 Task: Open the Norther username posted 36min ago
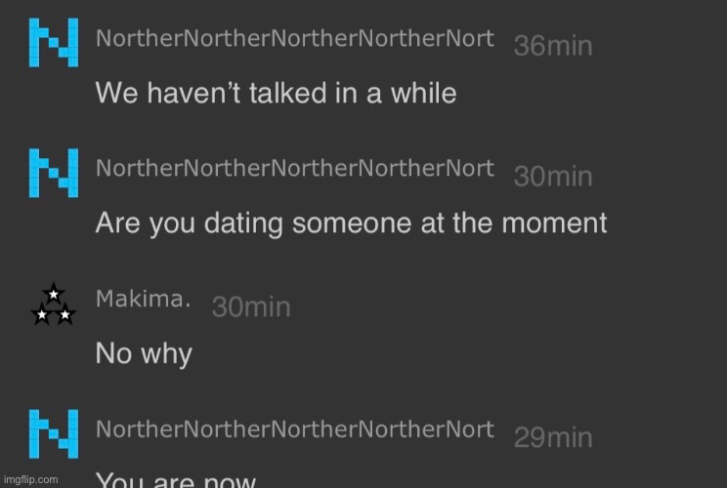[294, 38]
